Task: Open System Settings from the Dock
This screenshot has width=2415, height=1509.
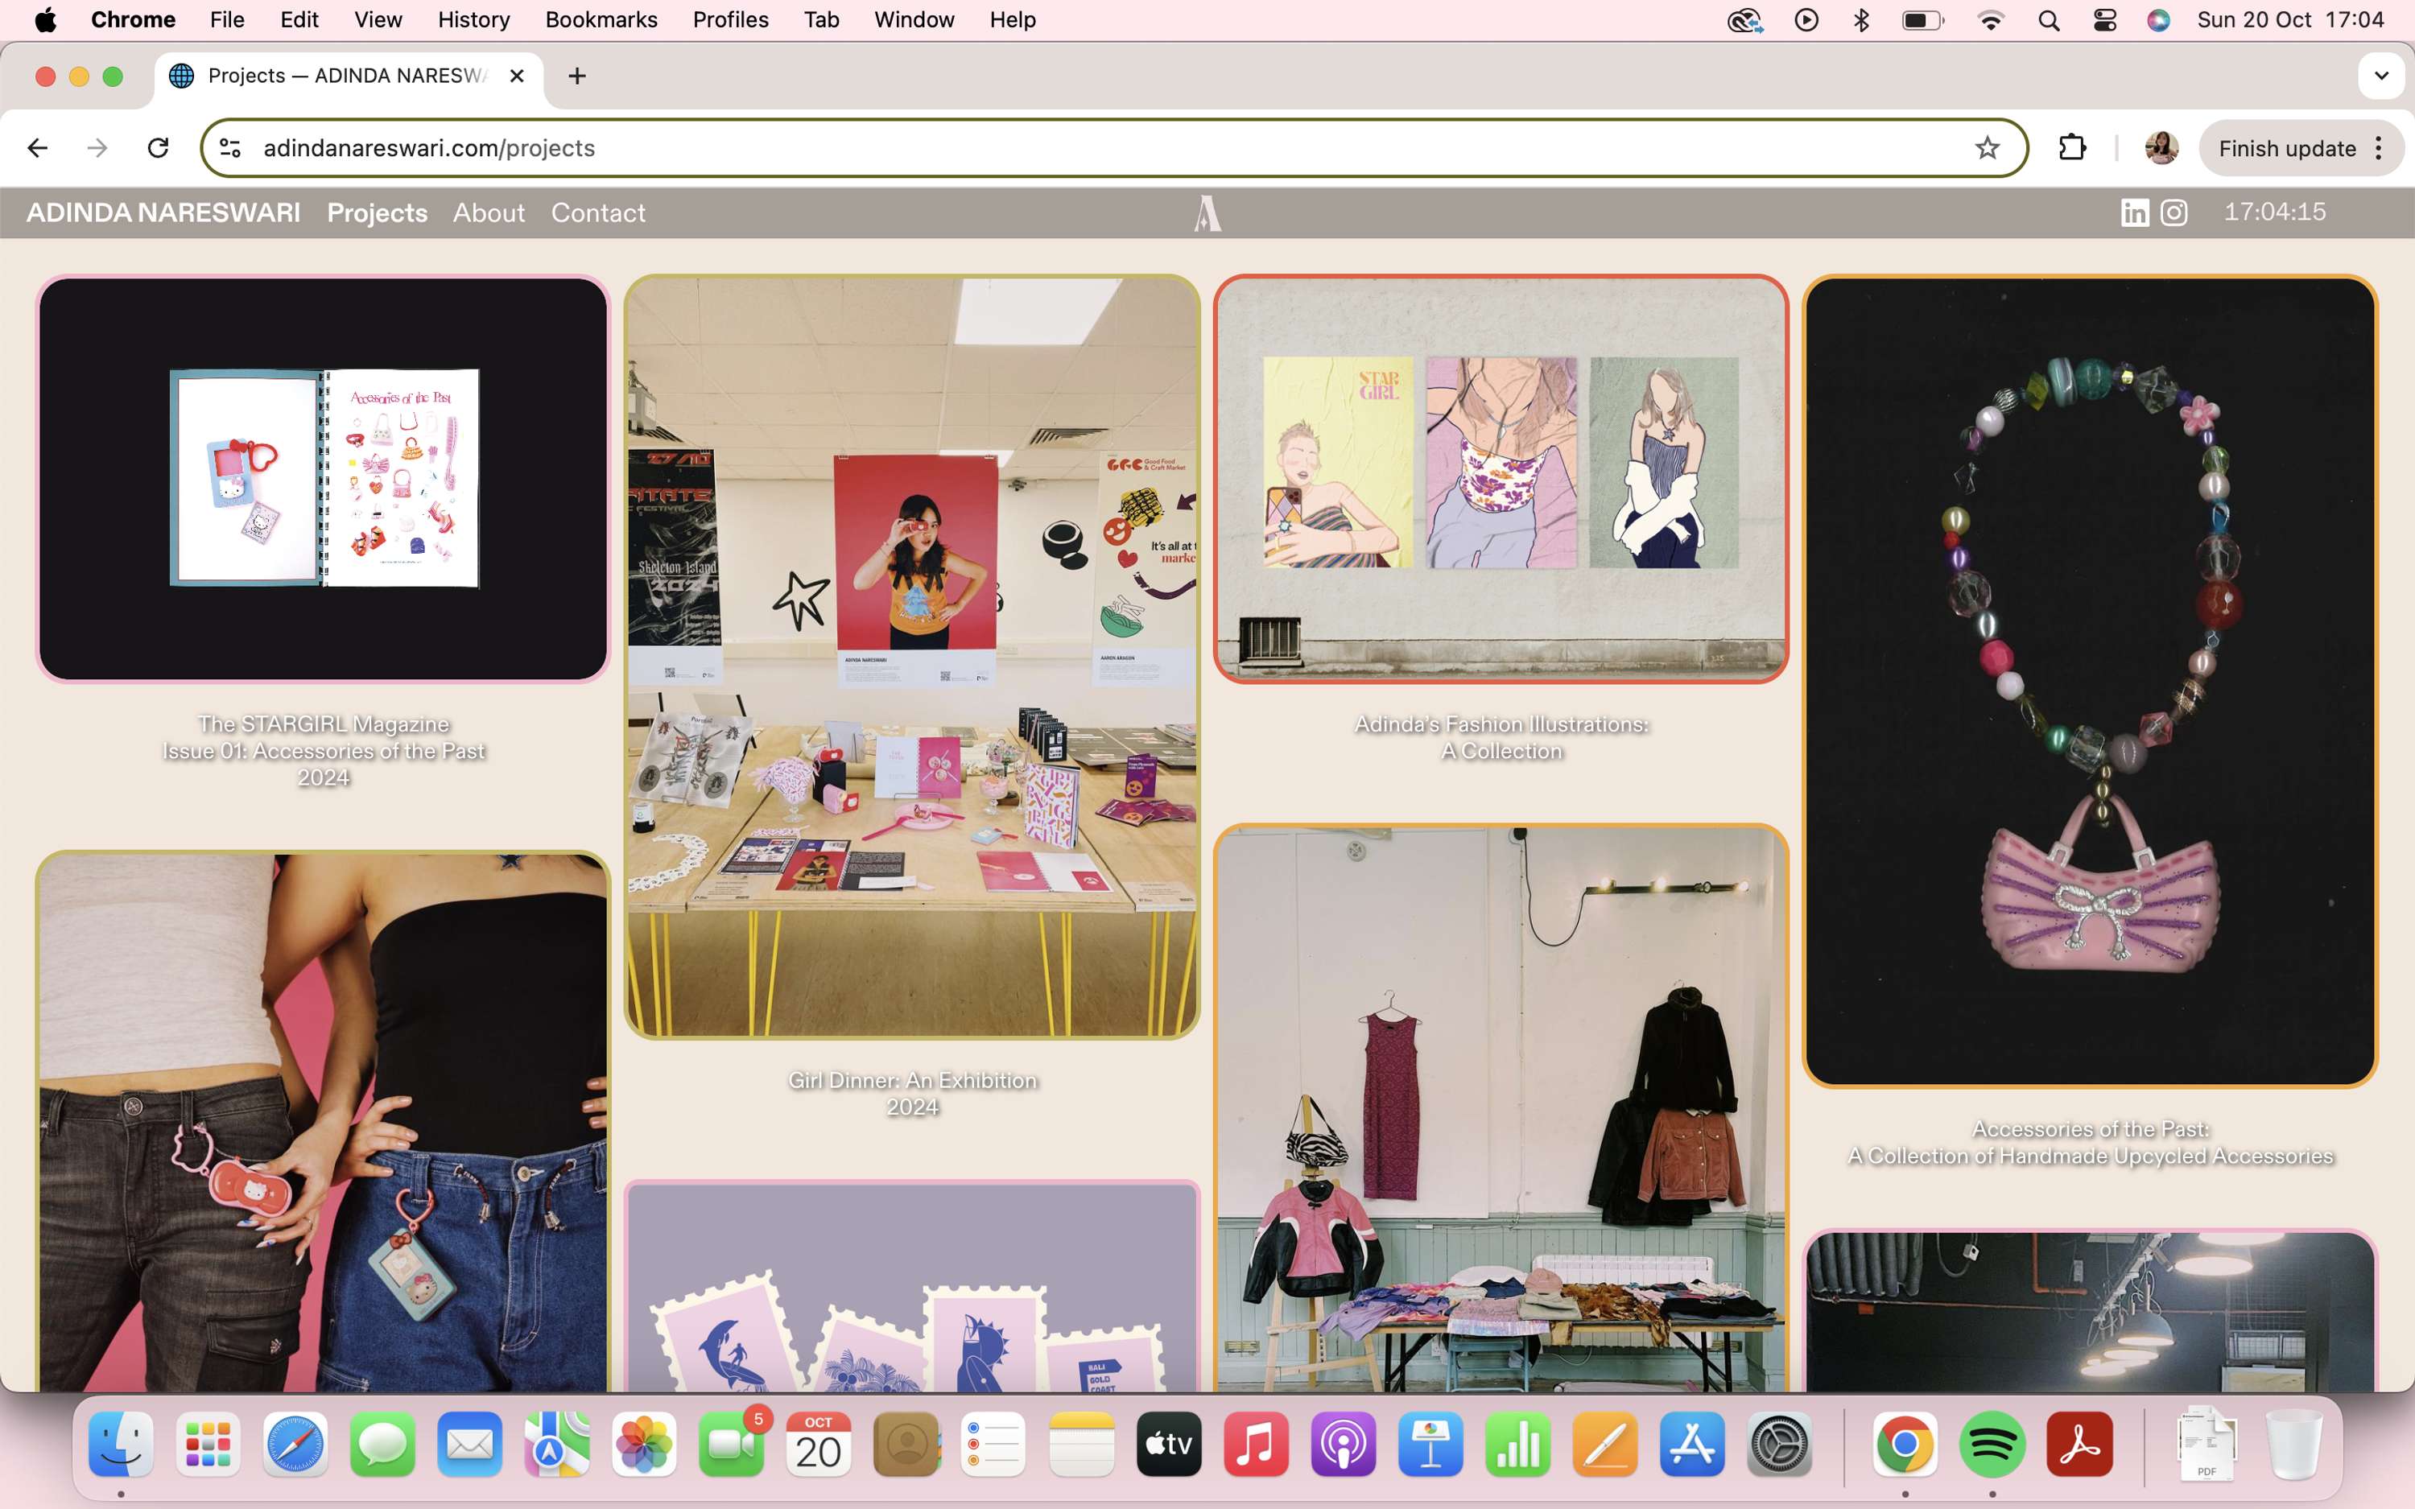Action: coord(1779,1444)
